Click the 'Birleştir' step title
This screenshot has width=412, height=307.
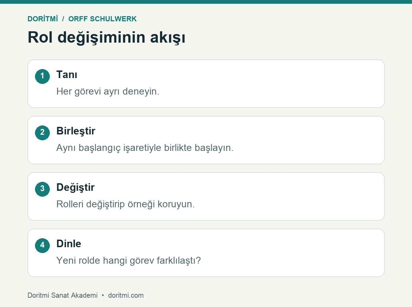[76, 131]
